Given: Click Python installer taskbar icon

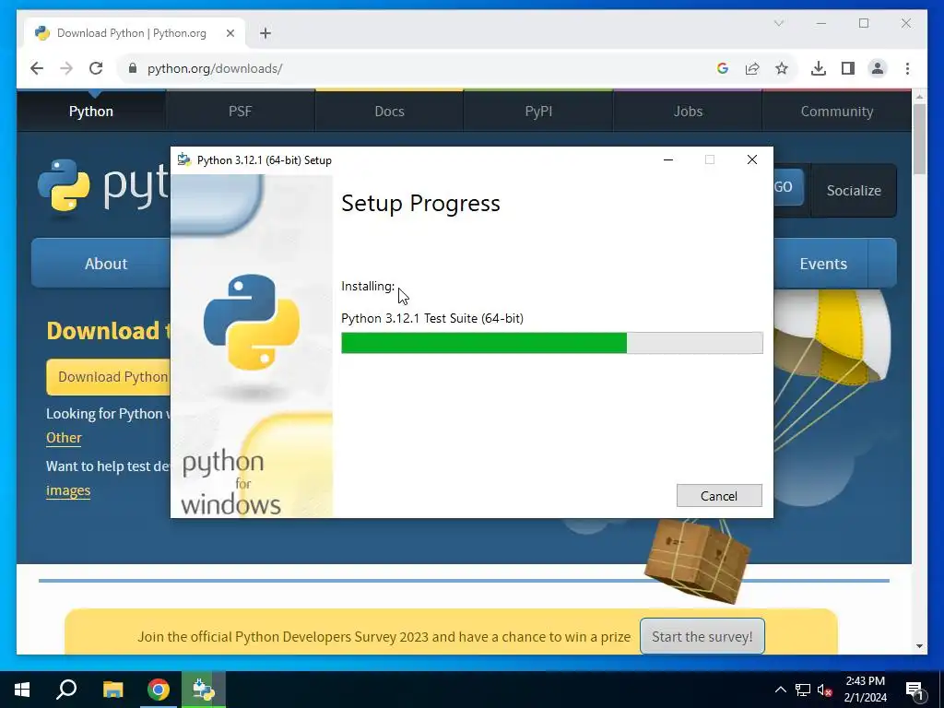Looking at the screenshot, I should 204,690.
